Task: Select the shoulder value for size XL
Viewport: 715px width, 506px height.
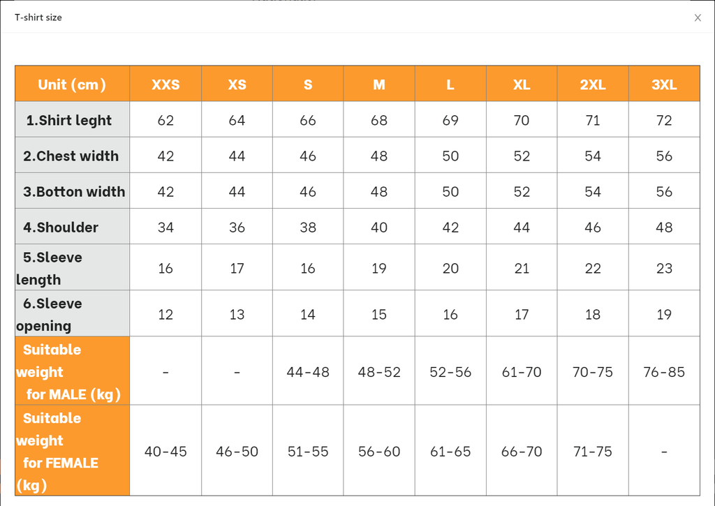Action: 522,227
